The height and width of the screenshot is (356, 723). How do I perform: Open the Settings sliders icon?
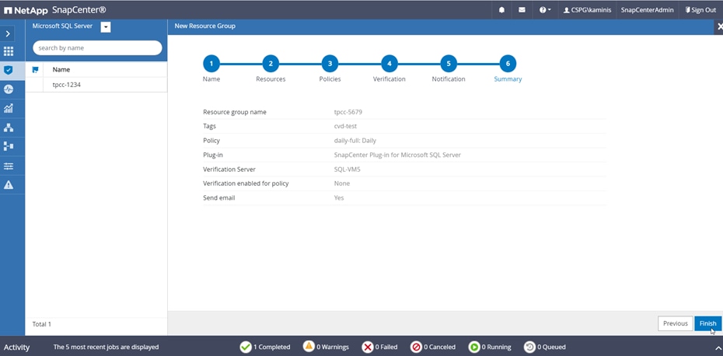point(9,166)
